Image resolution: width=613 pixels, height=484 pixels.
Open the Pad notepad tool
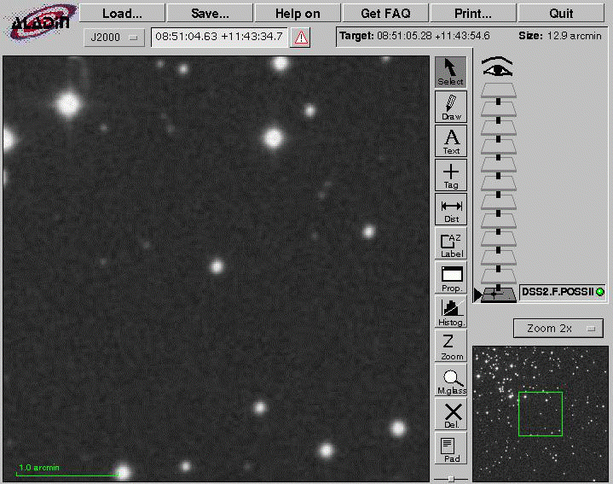[x=451, y=448]
